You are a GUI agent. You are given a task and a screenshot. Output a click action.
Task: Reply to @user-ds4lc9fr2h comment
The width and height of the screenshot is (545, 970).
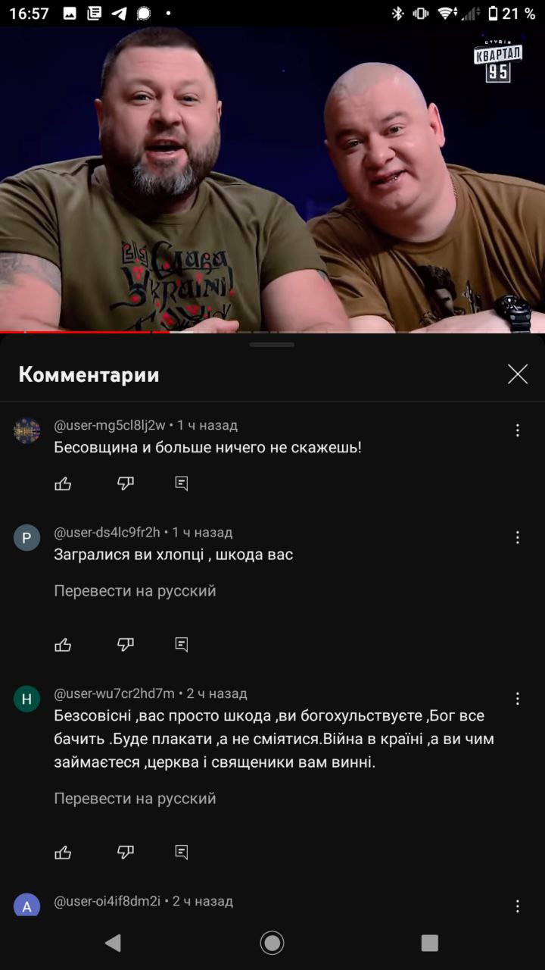click(x=182, y=645)
